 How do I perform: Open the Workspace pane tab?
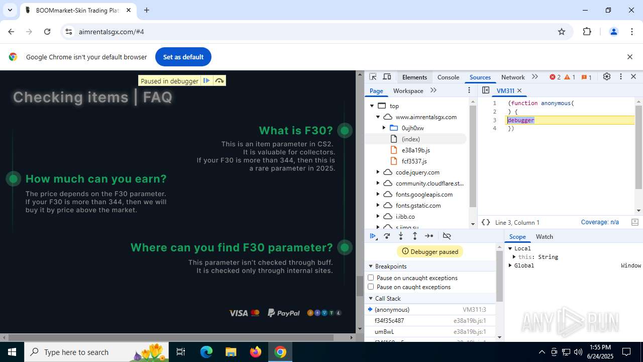pos(408,90)
